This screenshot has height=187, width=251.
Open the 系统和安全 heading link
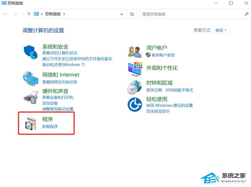tap(56, 47)
